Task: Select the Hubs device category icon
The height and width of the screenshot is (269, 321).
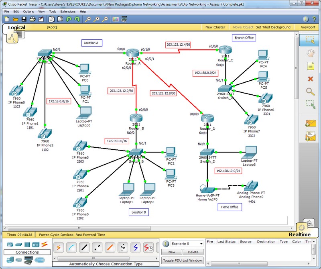Action: tap(27, 245)
